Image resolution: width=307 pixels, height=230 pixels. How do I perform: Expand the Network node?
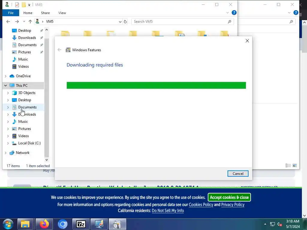[5, 153]
